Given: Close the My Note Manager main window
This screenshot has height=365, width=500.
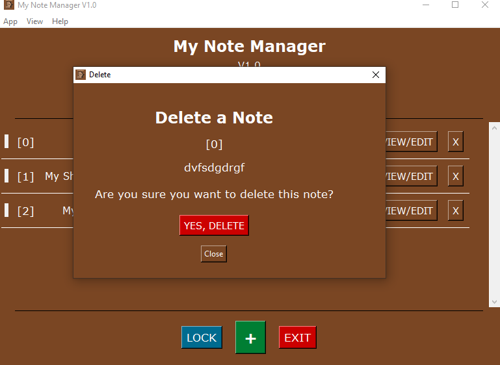Looking at the screenshot, I should click(x=484, y=5).
